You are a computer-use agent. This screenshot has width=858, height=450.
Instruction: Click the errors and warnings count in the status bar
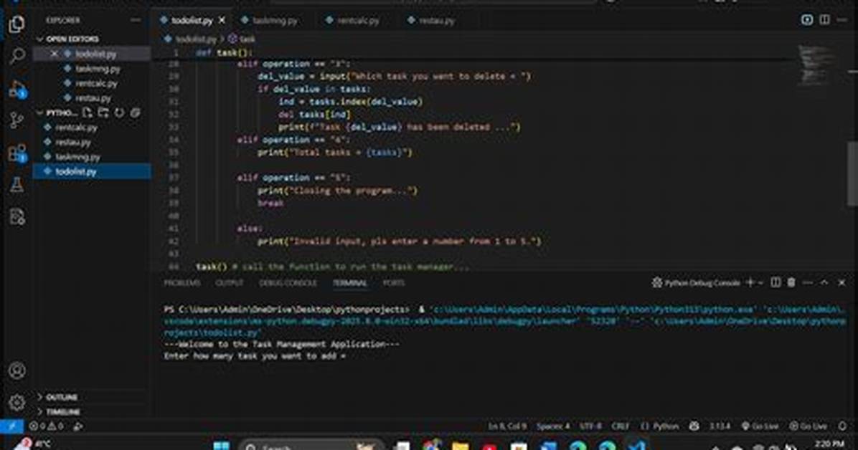tap(47, 426)
